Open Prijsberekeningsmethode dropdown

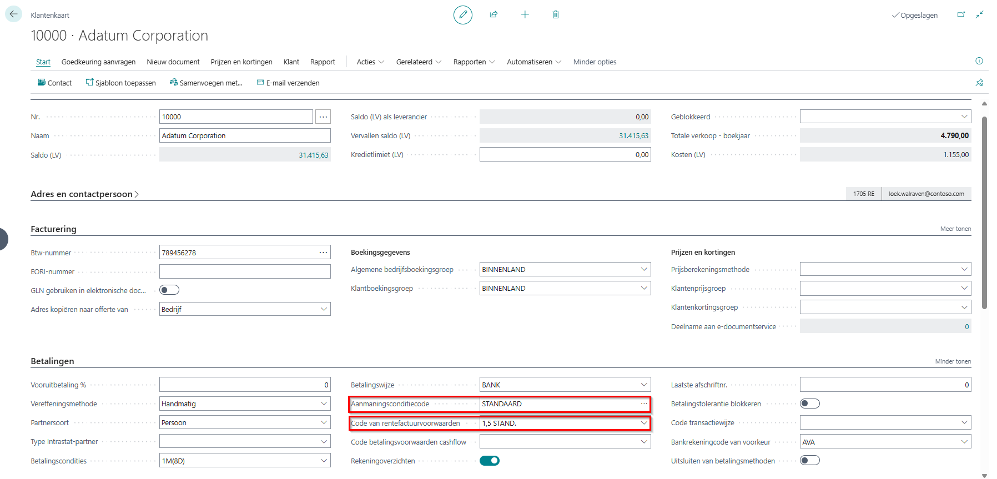pos(964,269)
